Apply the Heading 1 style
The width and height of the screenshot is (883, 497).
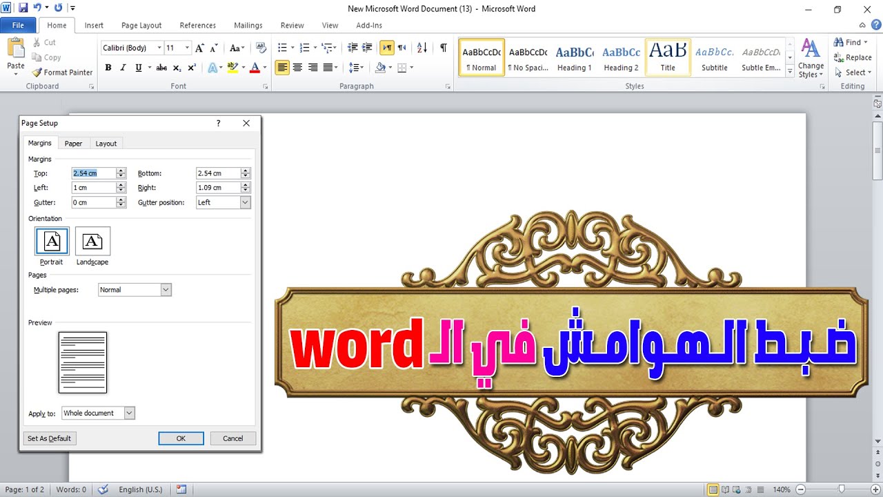575,57
